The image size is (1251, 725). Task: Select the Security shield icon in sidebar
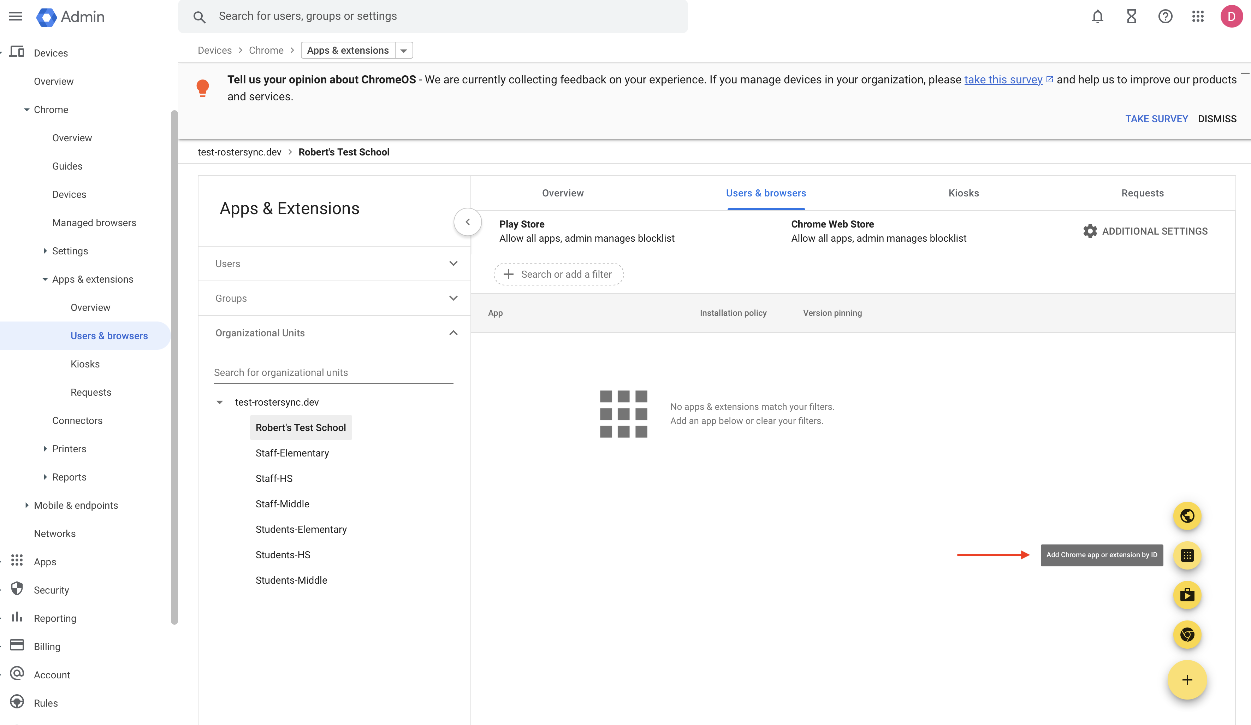17,589
